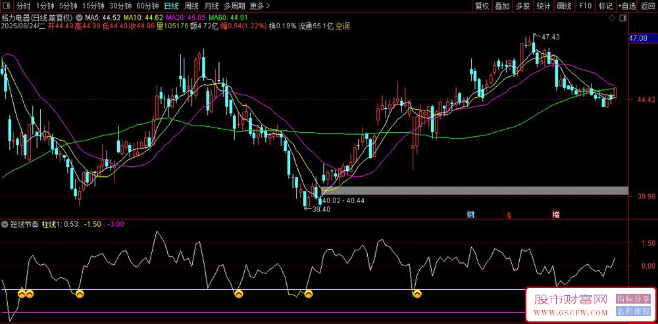
Task: Click the 格力电器(日线.前复权) title
Action: click(x=38, y=18)
